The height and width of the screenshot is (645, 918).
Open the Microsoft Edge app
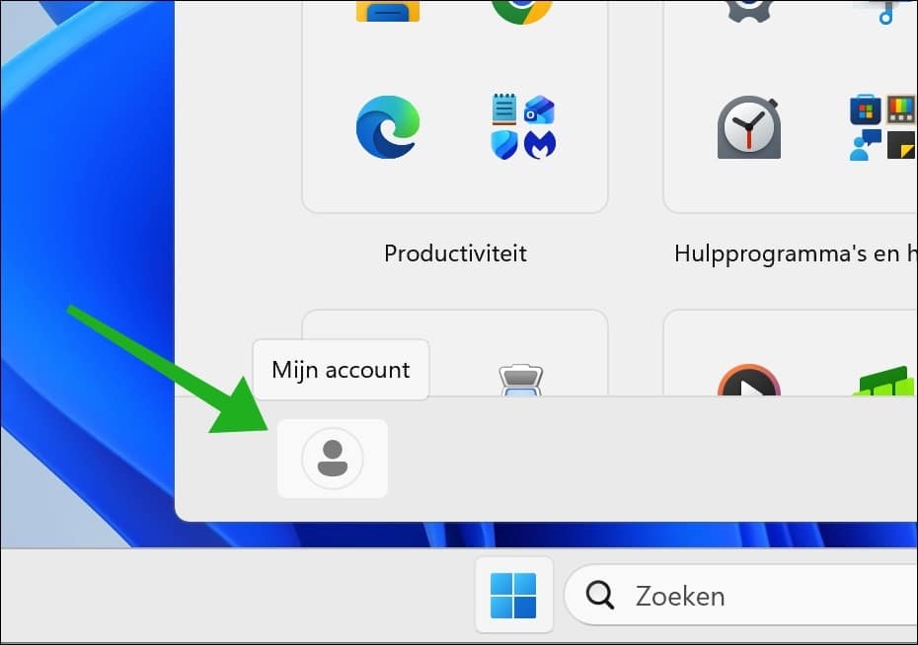tap(388, 127)
